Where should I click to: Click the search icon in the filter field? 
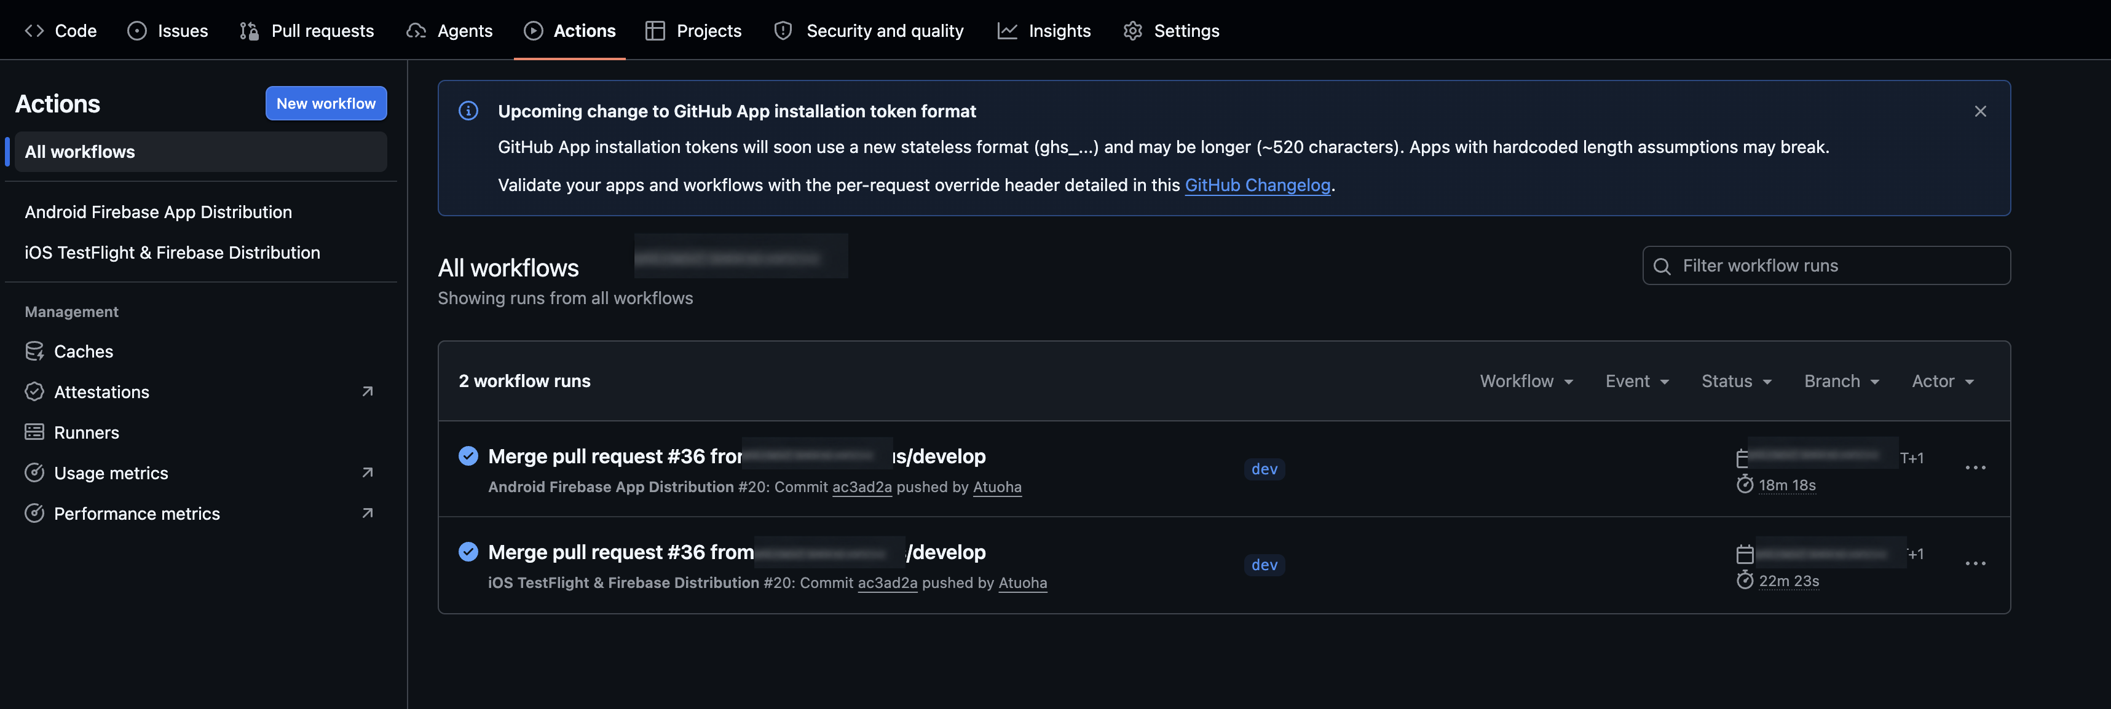1662,266
